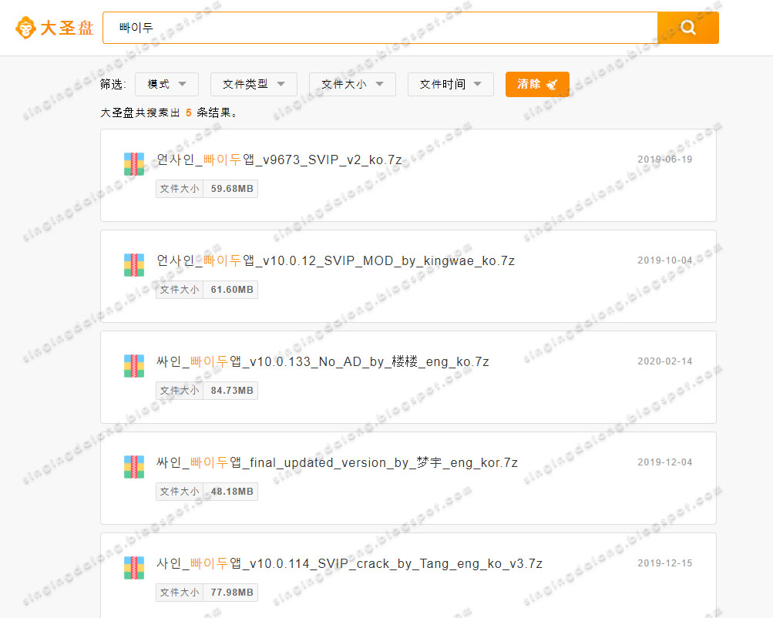Click the archive icon of the No_AD file
The width and height of the screenshot is (773, 618).
[x=134, y=366]
